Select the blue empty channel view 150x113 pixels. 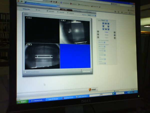(x=75, y=56)
